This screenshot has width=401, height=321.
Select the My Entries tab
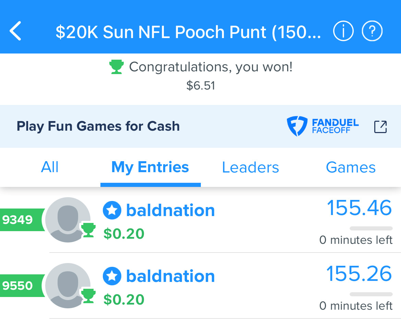(x=150, y=167)
